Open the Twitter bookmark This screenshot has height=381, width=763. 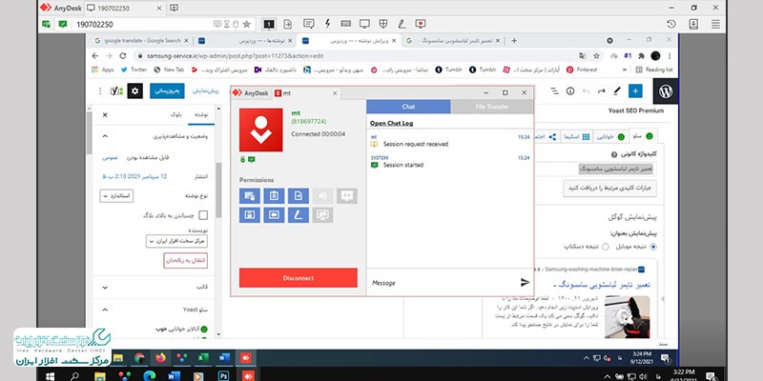click(x=134, y=70)
